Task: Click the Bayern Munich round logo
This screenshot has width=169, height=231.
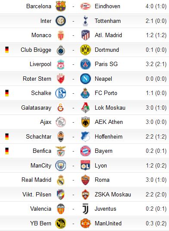Action: [x=85, y=151]
